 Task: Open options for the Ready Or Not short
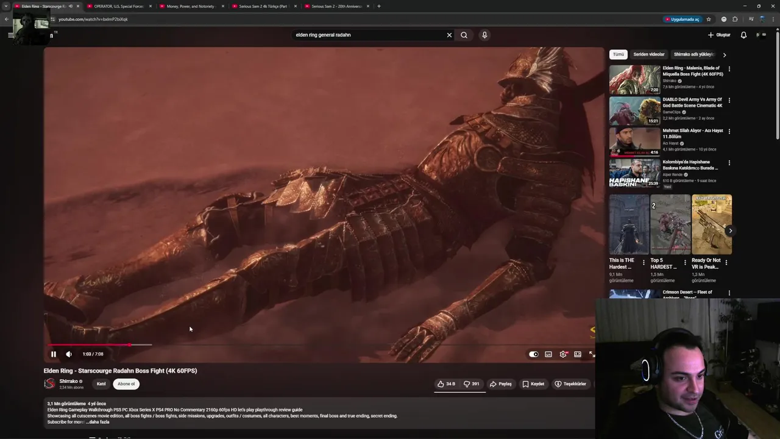(726, 263)
